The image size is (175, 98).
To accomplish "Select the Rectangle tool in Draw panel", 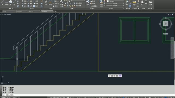I will (18, 1).
